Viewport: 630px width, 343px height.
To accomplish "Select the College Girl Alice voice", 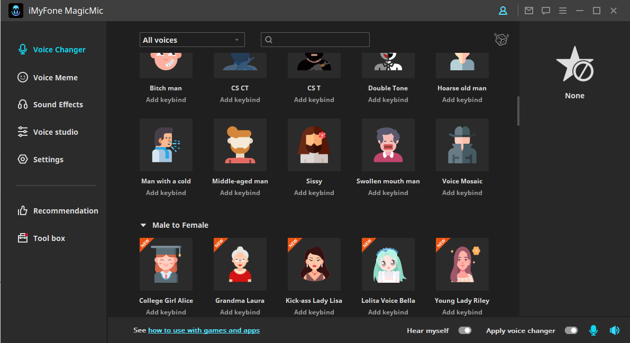I will 166,264.
